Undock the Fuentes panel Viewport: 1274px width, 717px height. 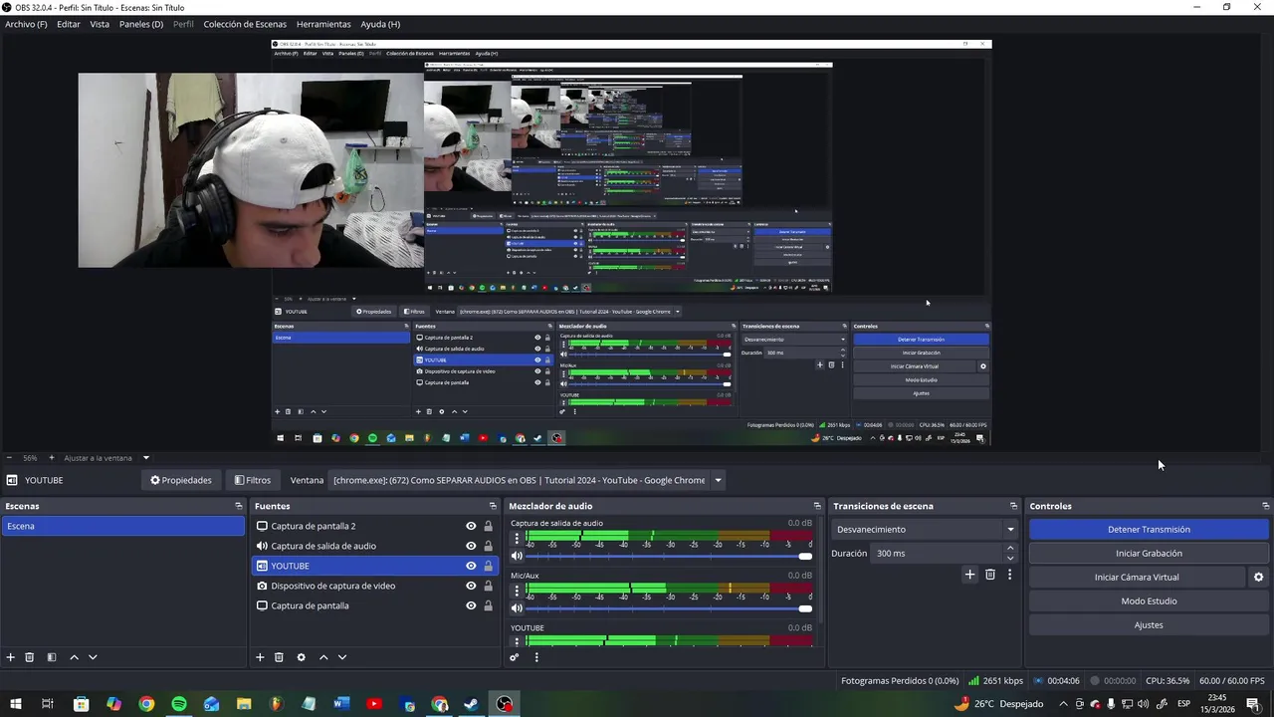pos(491,506)
